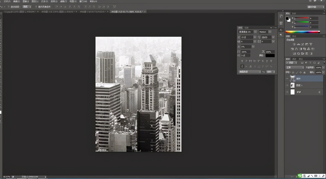Screen dimensions: 326x179
Task: Click the Faux Bold style button
Action: click(242, 60)
